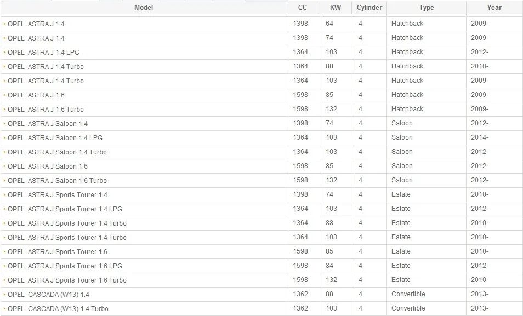Image resolution: width=523 pixels, height=316 pixels.
Task: Sort by the Year column header
Action: pos(494,7)
